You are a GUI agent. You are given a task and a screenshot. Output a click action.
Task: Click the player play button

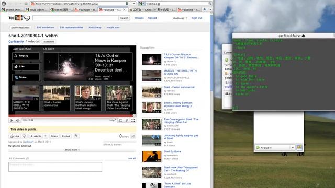(x=12, y=120)
